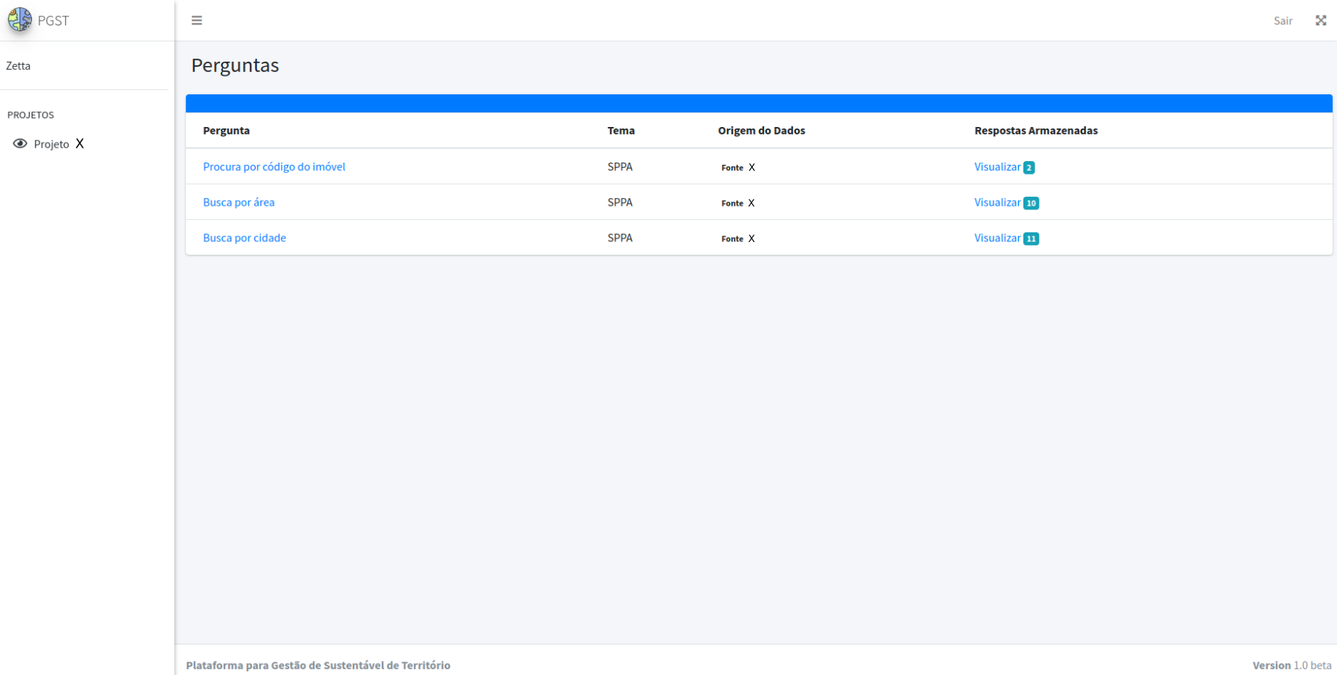Click Fonte X in the Busca por área row
Viewport: 1337px width, 675px height.
(x=737, y=203)
